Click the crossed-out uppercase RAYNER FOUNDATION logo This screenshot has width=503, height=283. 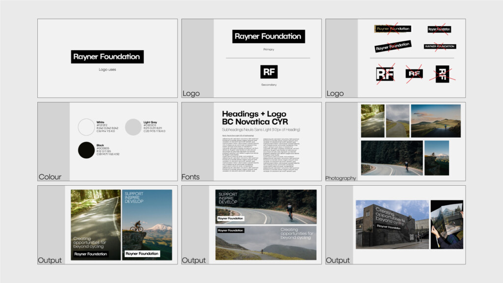[439, 47]
